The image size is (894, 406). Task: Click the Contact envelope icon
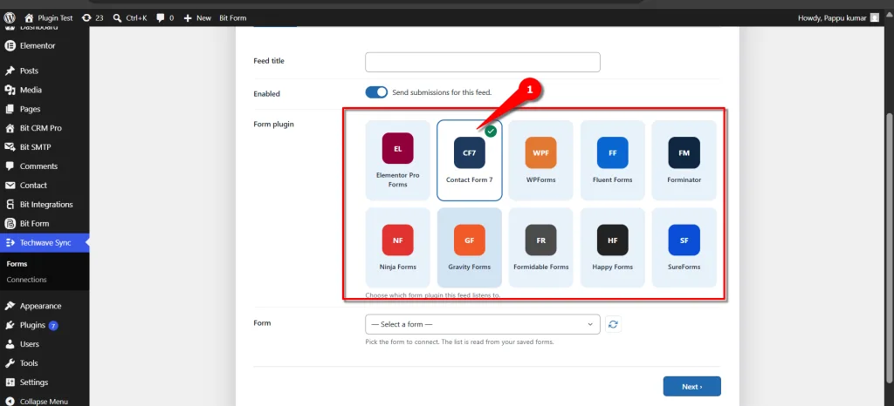coord(9,185)
